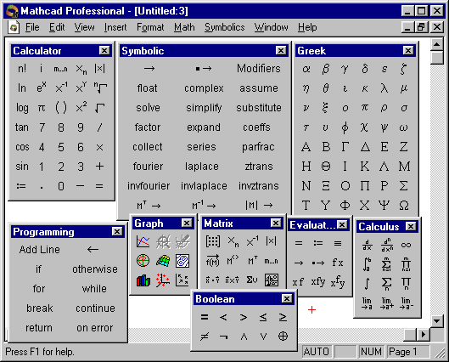The width and height of the screenshot is (449, 362).
Task: Click the while statement in Programming
Action: click(x=94, y=289)
